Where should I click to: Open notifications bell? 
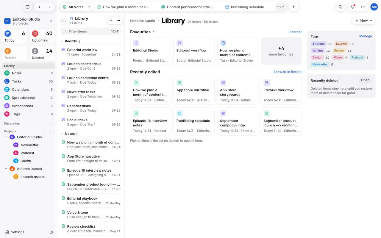353,7
